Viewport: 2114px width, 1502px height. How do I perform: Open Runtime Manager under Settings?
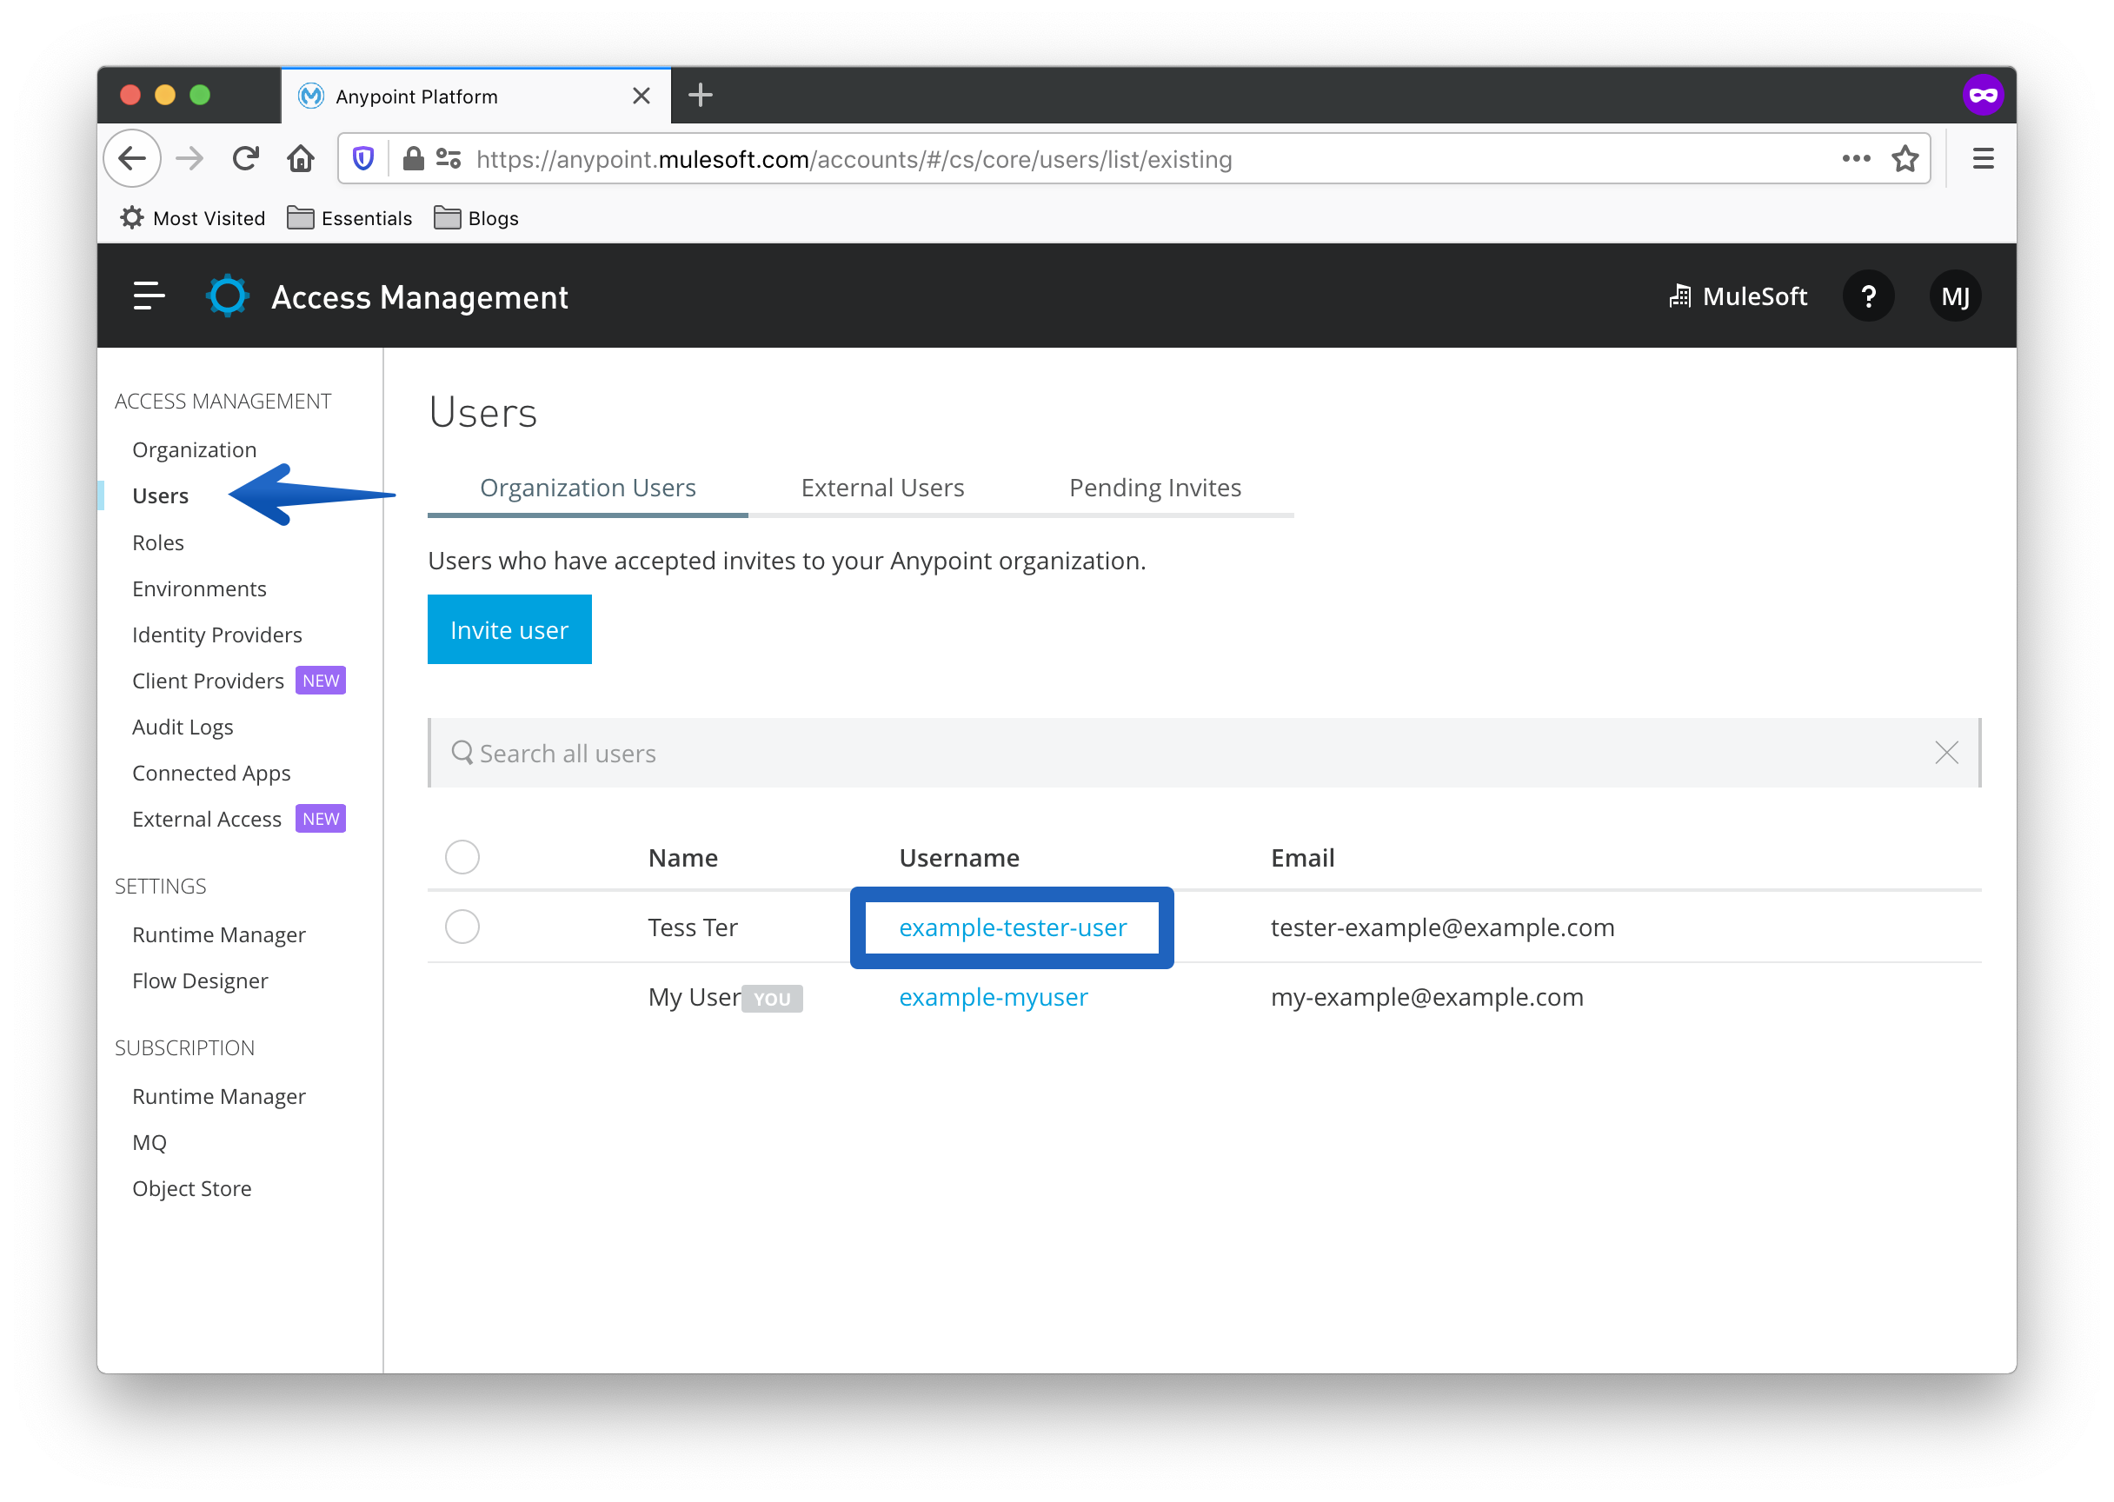(x=218, y=935)
